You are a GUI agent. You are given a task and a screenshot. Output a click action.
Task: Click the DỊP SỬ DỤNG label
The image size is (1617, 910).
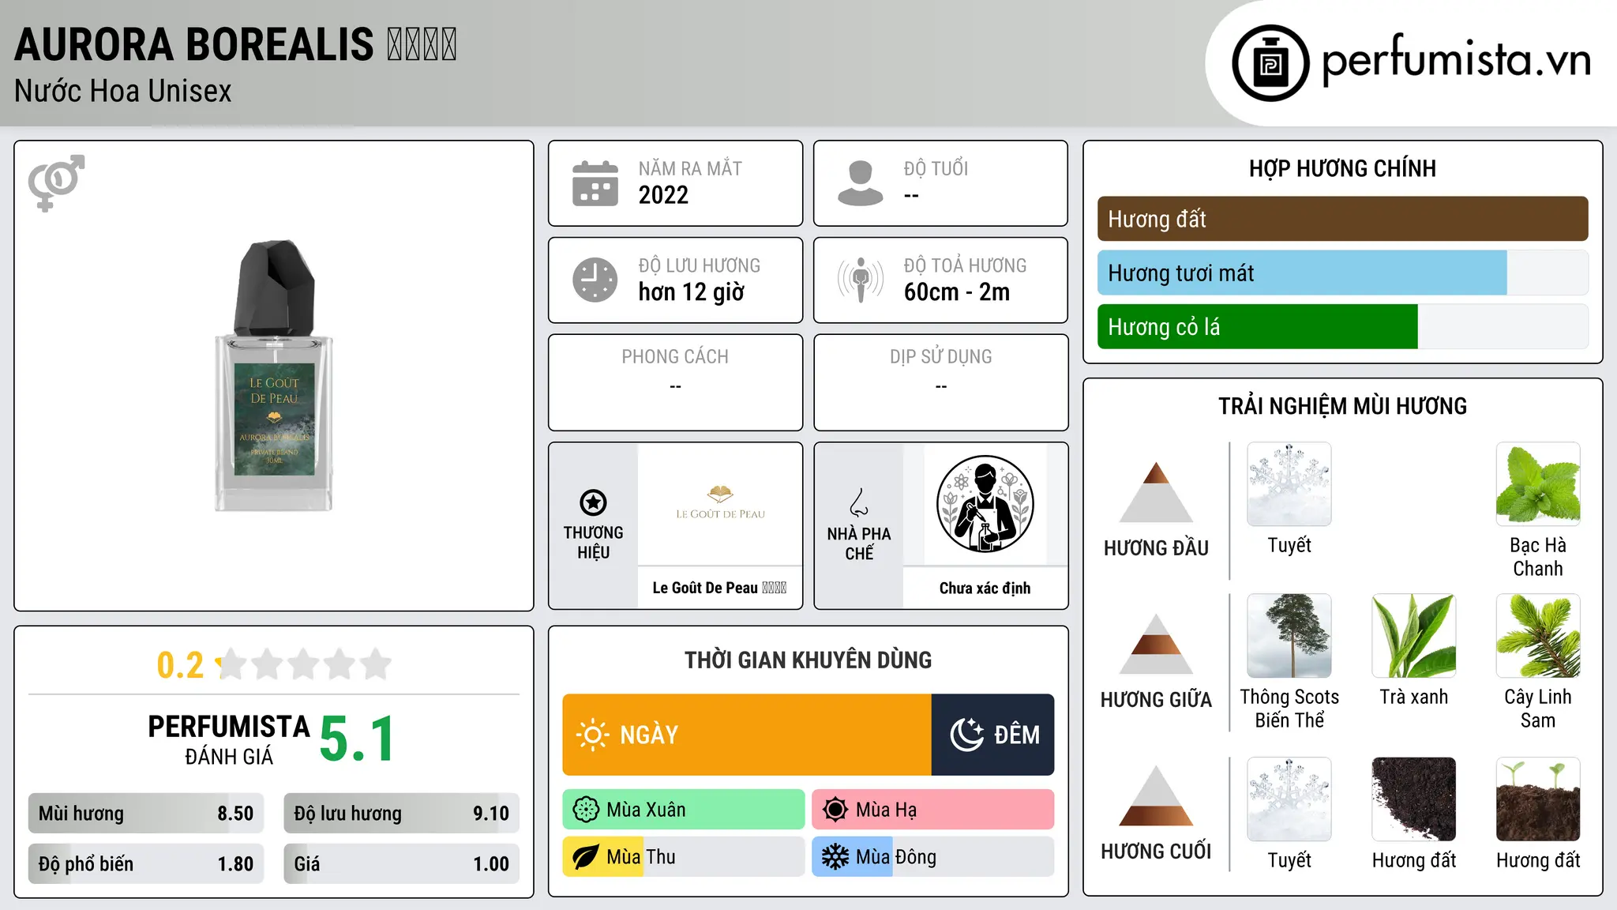[941, 356]
